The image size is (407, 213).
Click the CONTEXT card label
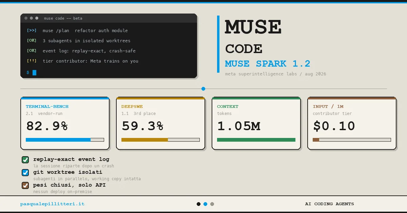pyautogui.click(x=228, y=106)
